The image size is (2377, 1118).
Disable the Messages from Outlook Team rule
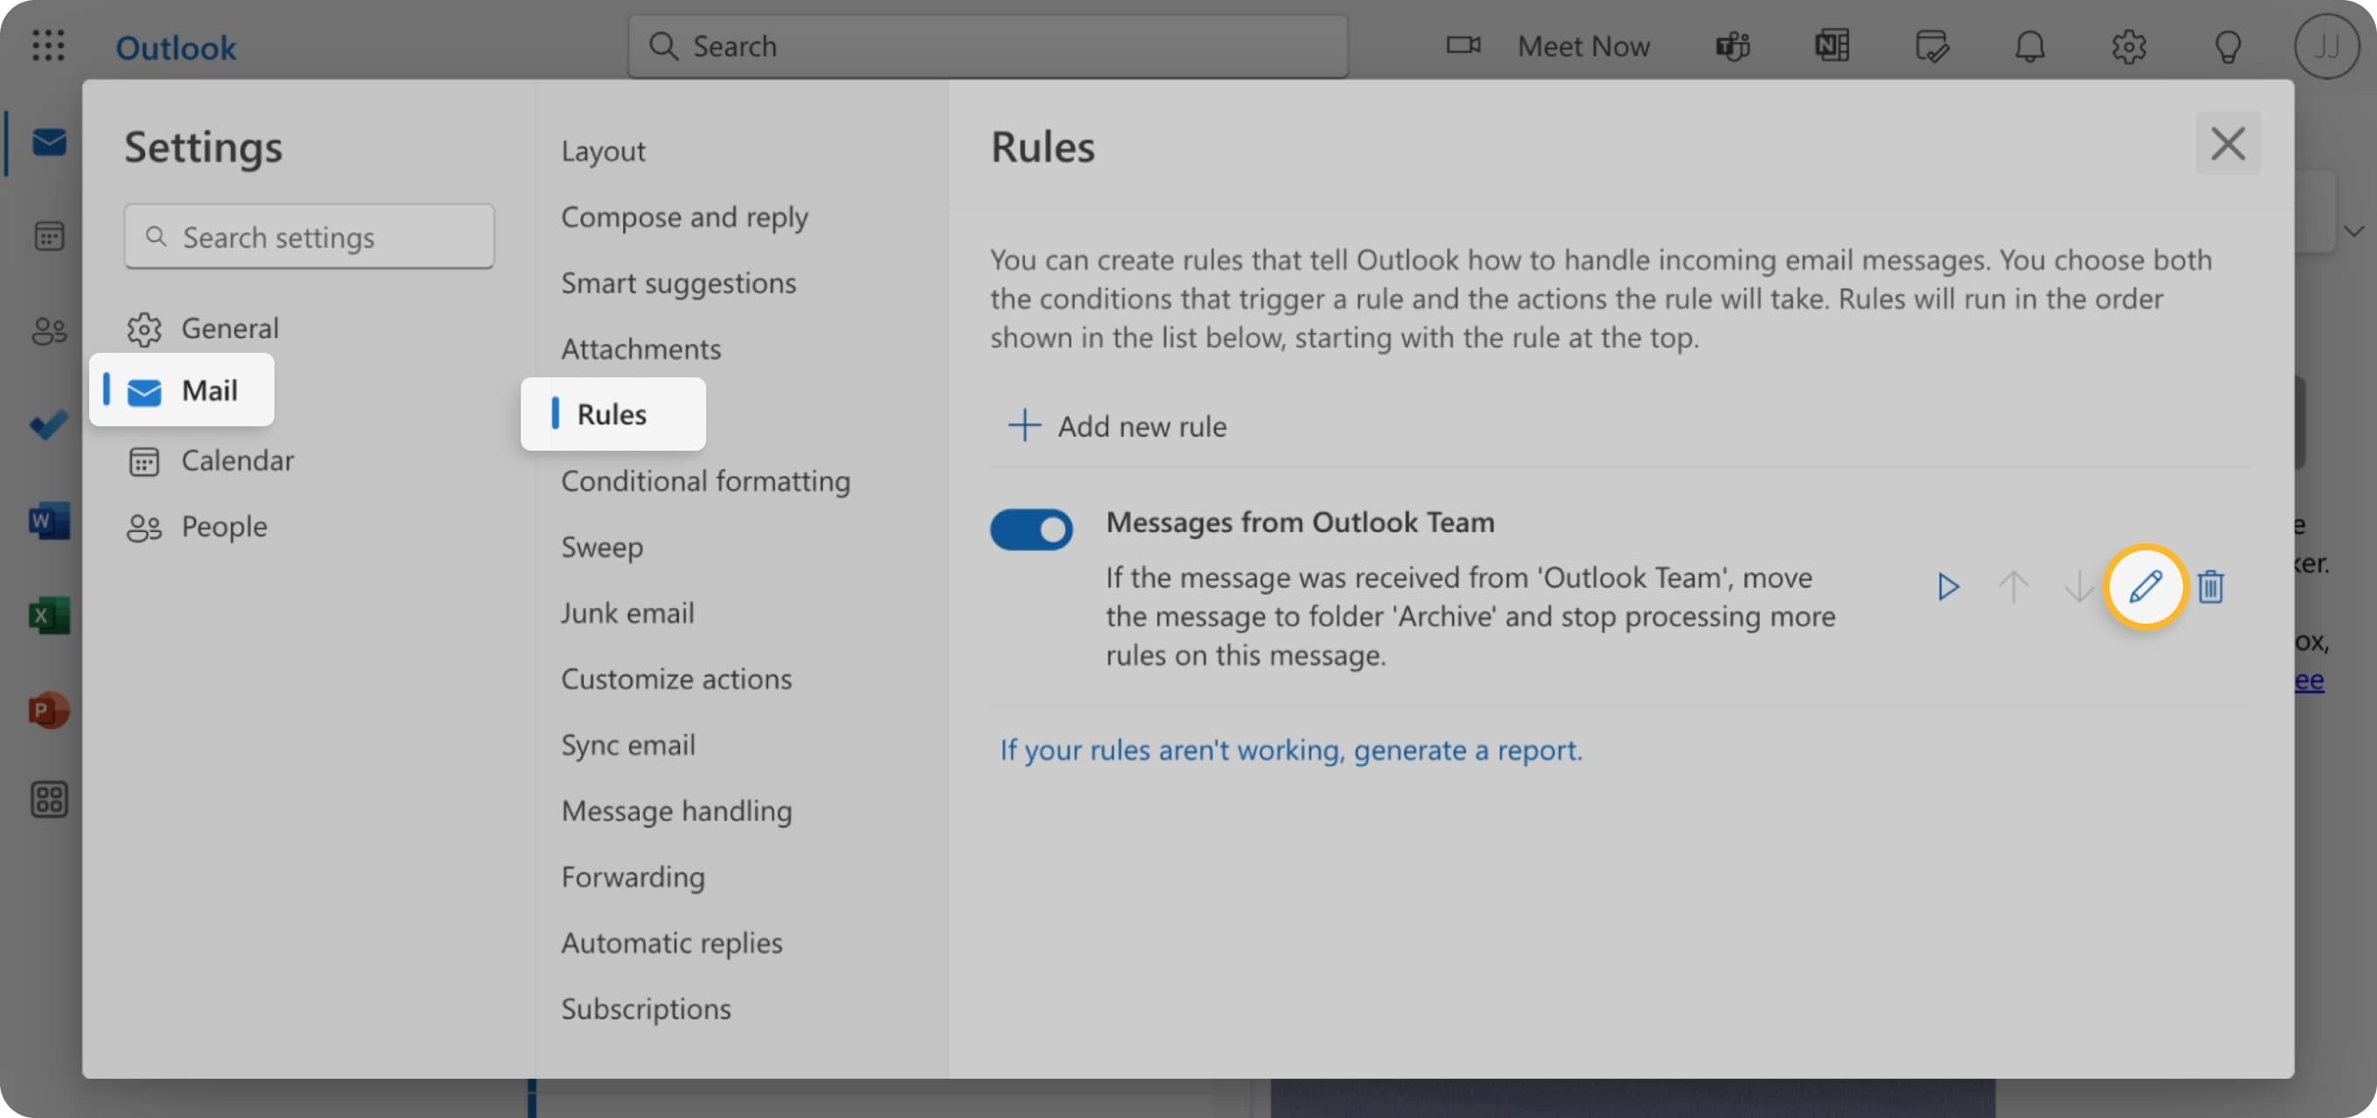coord(1031,528)
